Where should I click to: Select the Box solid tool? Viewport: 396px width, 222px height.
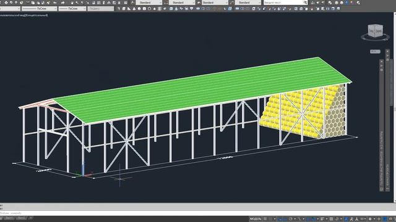[x=124, y=9]
